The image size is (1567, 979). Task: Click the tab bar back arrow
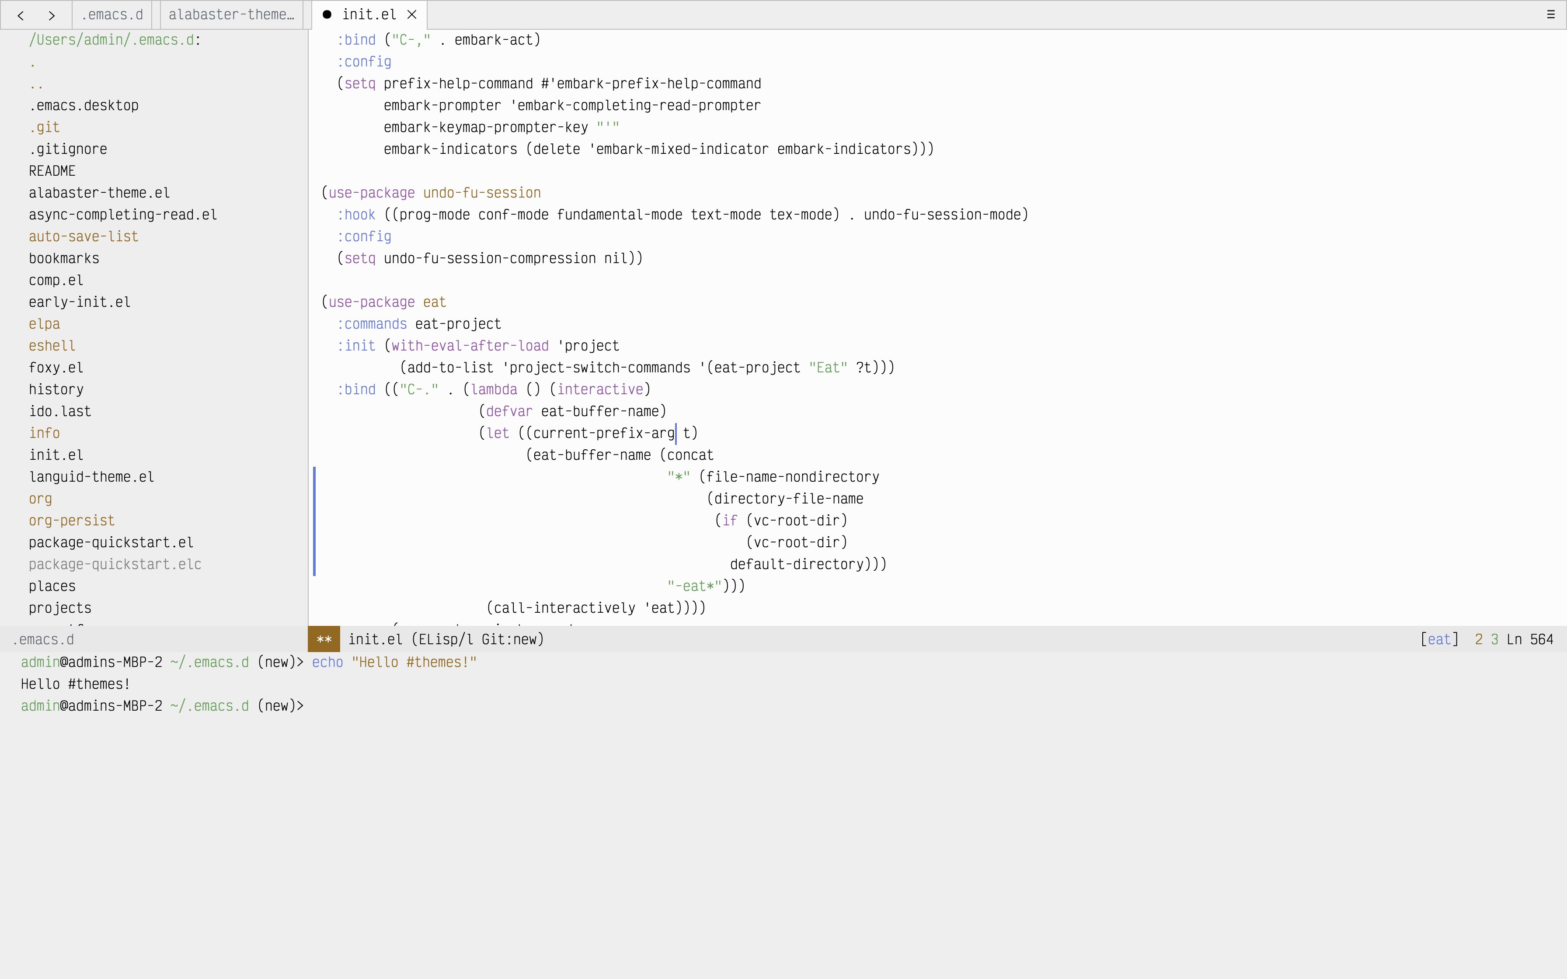(21, 15)
